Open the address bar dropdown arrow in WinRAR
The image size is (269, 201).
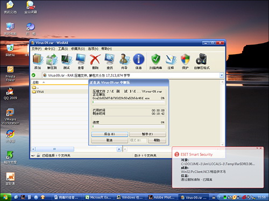[222, 75]
